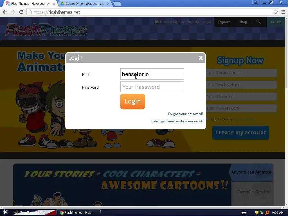
Task: Click the Email input field
Action: [152, 74]
